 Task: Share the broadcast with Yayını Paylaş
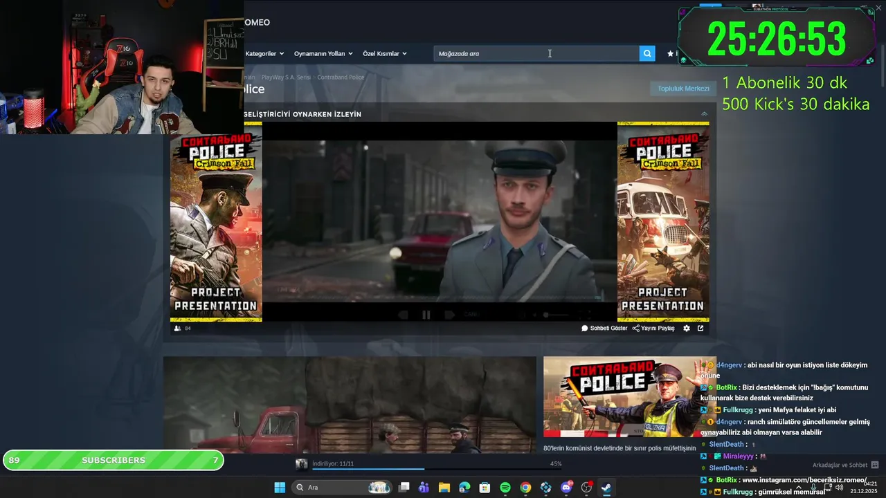(x=653, y=329)
